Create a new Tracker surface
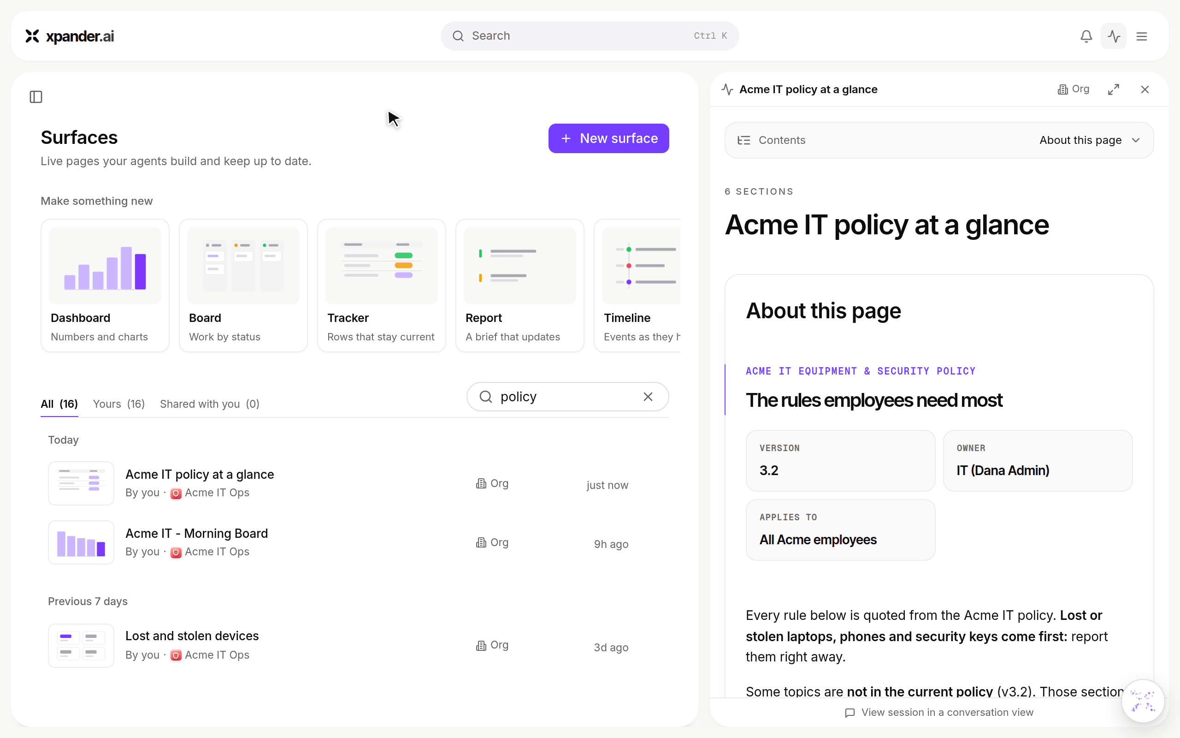Viewport: 1180px width, 738px height. pos(381,286)
